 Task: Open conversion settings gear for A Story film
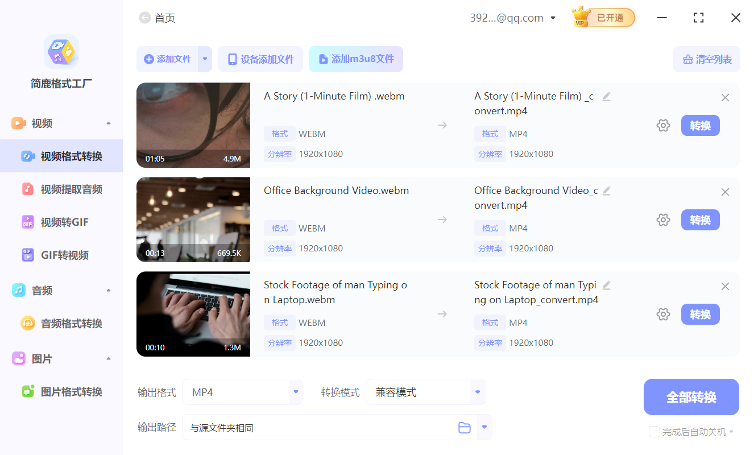click(x=663, y=125)
